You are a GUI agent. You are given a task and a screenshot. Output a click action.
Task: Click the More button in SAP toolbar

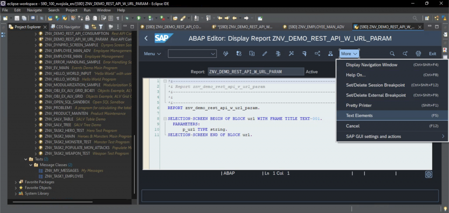coord(349,53)
